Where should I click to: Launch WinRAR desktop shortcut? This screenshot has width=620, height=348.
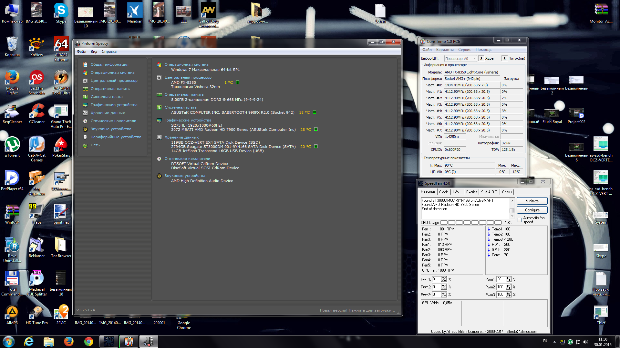coord(12,214)
